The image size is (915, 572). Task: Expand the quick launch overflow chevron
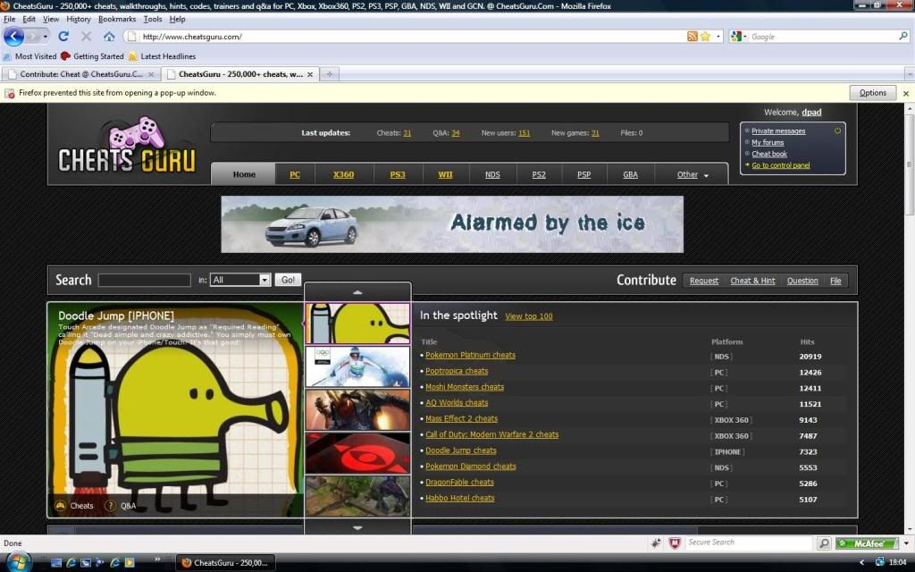(x=157, y=559)
